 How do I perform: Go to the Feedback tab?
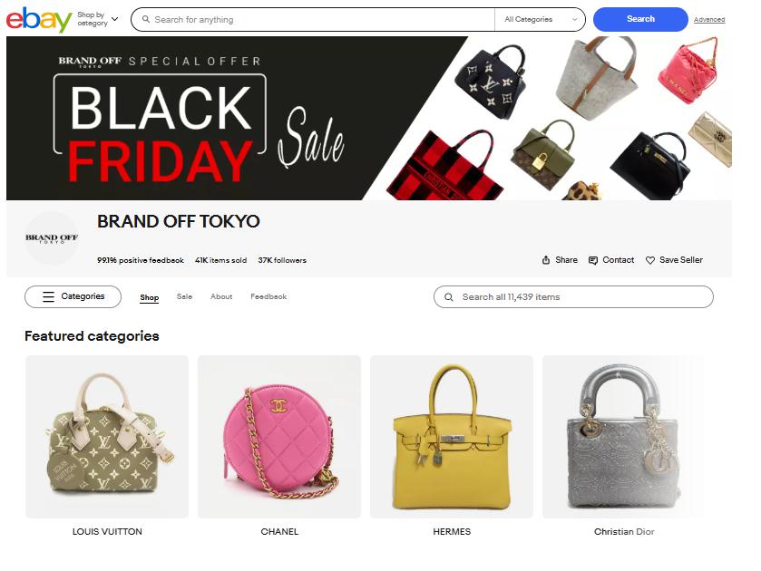click(268, 296)
